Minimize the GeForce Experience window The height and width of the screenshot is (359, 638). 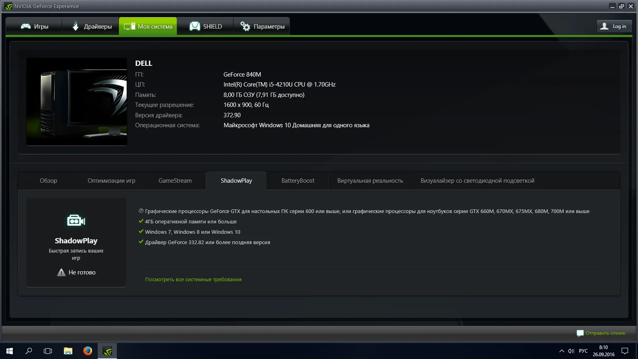(612, 6)
